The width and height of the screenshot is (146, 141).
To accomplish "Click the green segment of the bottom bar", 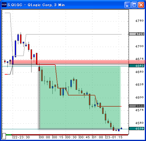I will click(9, 135).
